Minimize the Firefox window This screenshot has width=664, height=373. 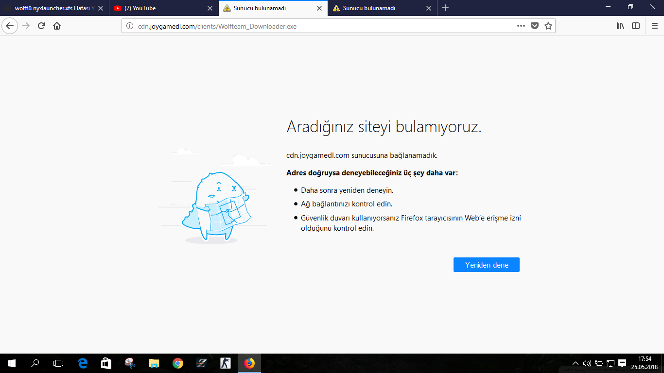tap(608, 7)
